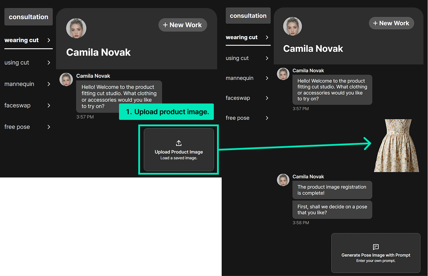Click the 3:57 PM timestamp in left panel
Image resolution: width=428 pixels, height=276 pixels.
[x=85, y=117]
